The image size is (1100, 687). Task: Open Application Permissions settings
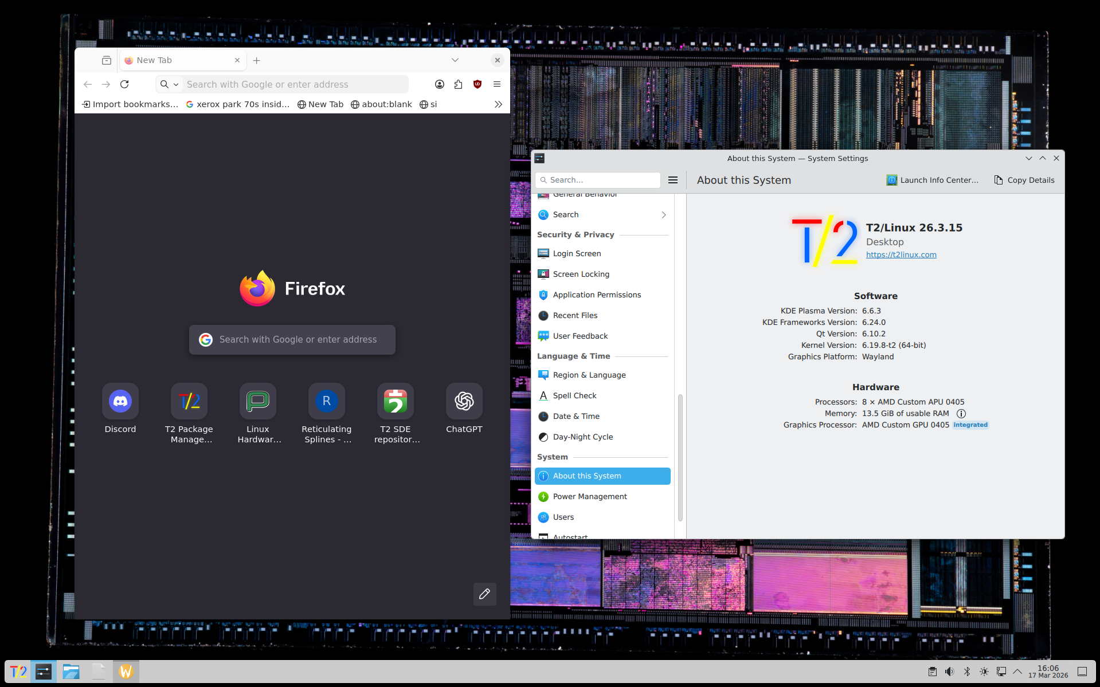(602, 295)
